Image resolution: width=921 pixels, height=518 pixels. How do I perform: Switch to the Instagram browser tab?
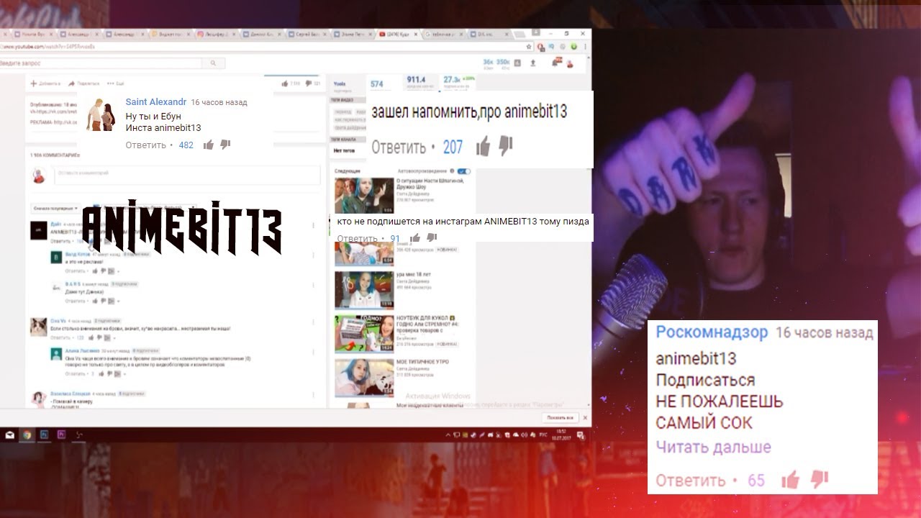(215, 35)
